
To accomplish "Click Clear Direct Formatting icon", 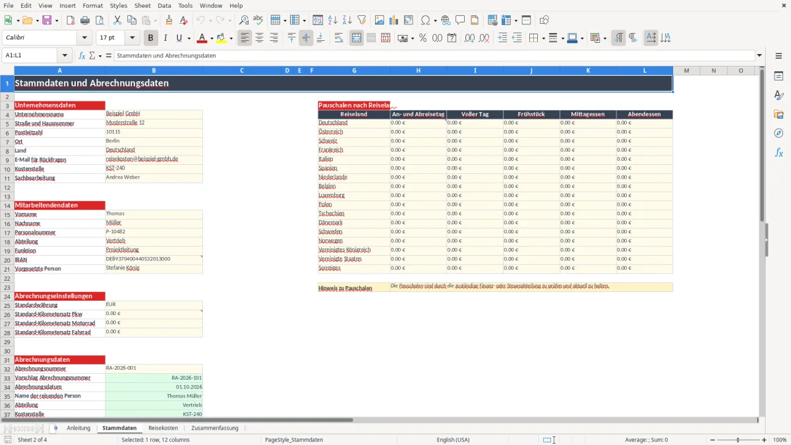I will click(184, 20).
